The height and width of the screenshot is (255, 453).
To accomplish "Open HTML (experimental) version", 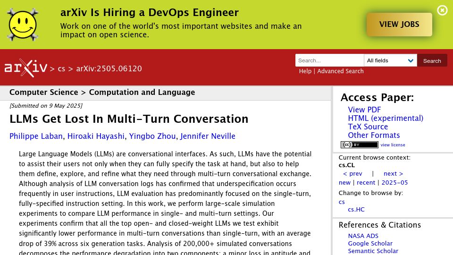I will click(386, 118).
